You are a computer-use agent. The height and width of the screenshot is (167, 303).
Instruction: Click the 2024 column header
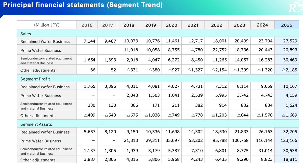[262, 25]
